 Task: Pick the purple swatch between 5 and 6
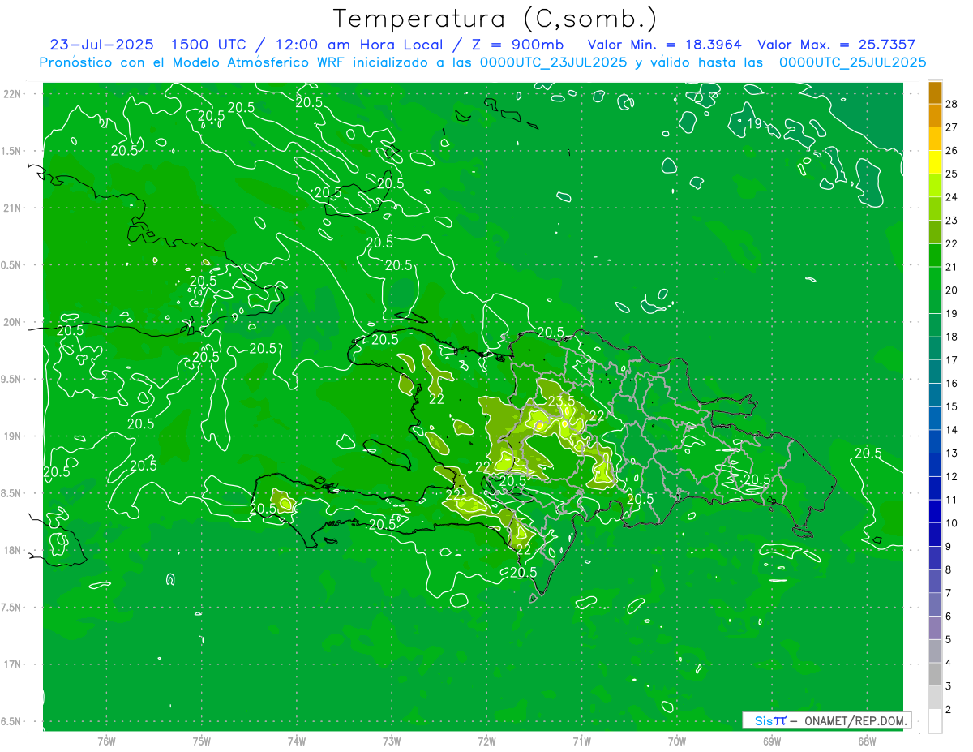coord(935,627)
